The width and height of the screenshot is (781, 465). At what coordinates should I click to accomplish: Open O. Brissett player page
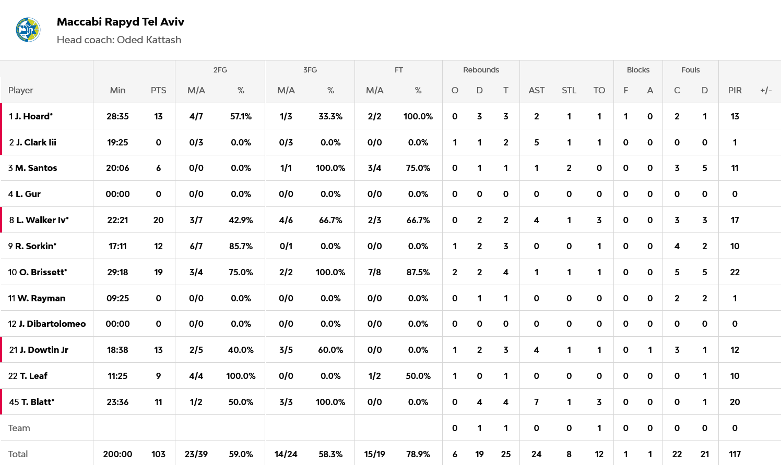click(43, 272)
